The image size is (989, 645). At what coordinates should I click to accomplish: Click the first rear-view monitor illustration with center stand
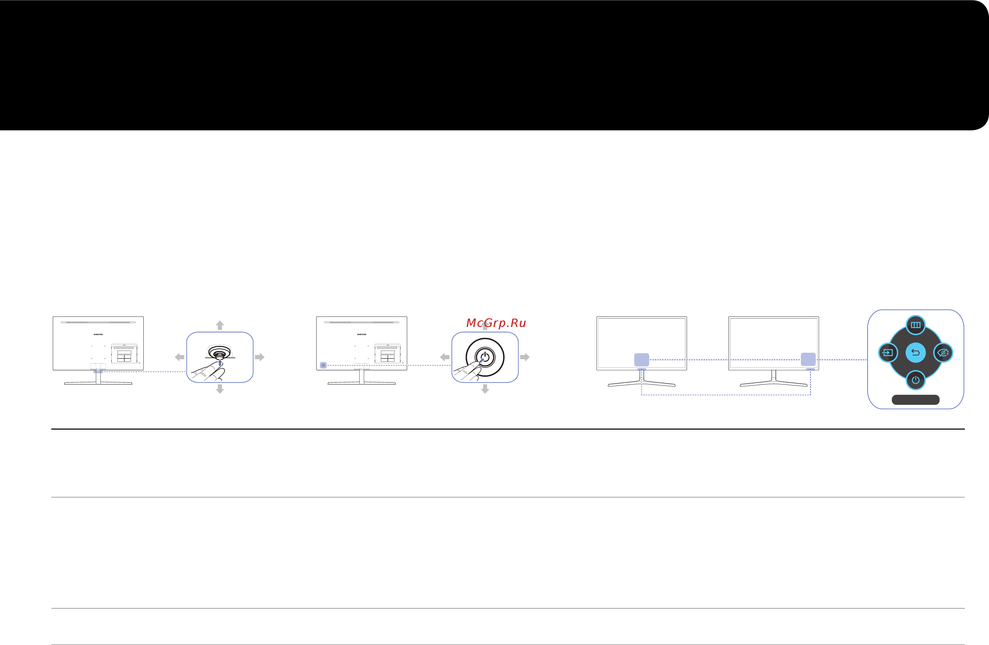coord(98,350)
